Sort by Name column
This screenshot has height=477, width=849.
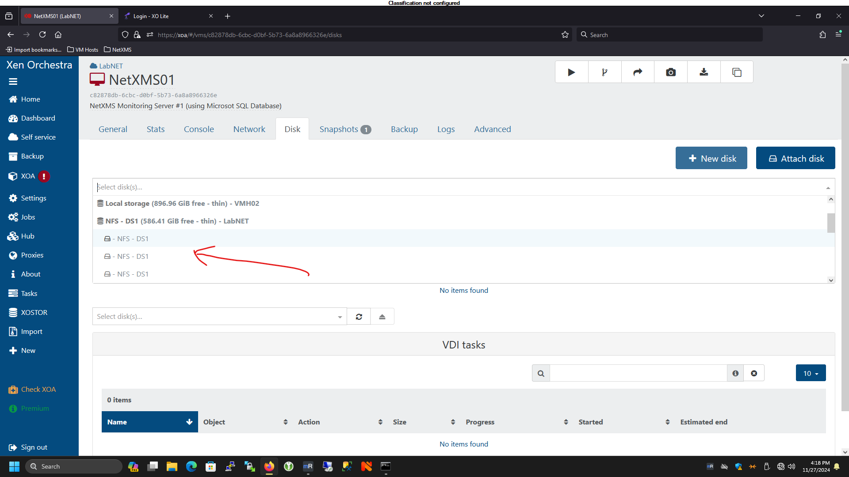[150, 422]
